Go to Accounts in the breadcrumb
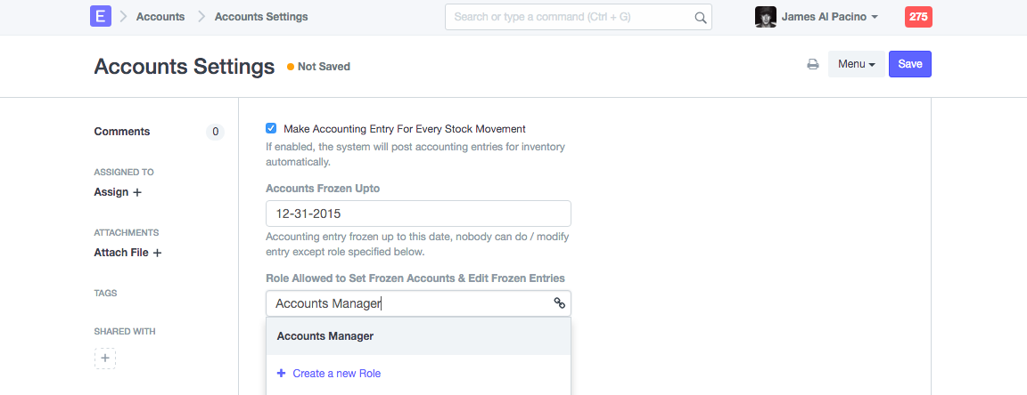This screenshot has height=395, width=1027. click(x=160, y=17)
